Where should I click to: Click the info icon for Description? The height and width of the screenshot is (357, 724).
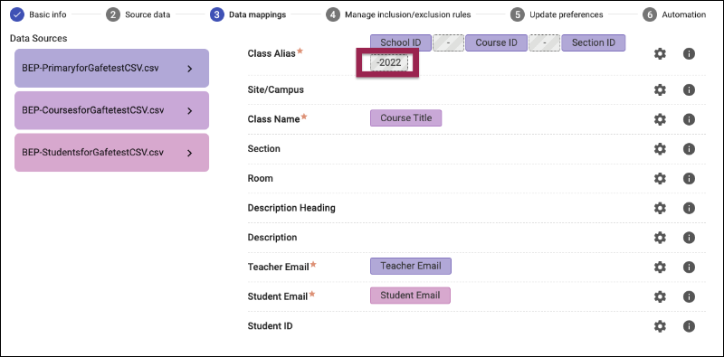[689, 237]
